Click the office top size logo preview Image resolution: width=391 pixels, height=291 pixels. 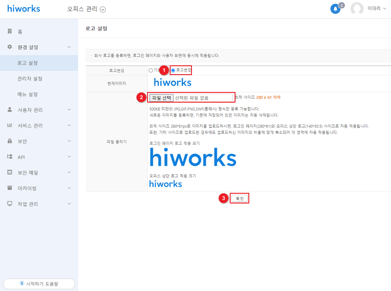(x=166, y=184)
